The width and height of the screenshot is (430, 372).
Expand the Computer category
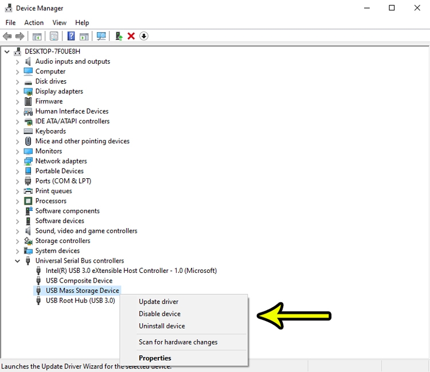point(17,72)
